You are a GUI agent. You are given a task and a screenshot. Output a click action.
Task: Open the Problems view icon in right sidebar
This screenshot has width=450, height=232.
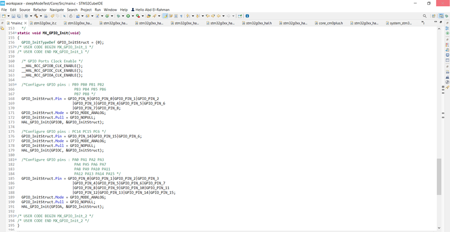447,45
